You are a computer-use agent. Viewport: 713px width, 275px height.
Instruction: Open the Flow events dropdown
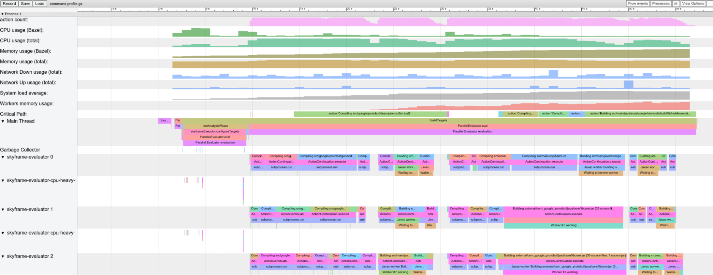pyautogui.click(x=638, y=4)
